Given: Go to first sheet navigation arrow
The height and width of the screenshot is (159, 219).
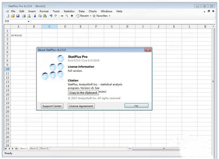Looking at the screenshot, I should [x=5, y=149].
